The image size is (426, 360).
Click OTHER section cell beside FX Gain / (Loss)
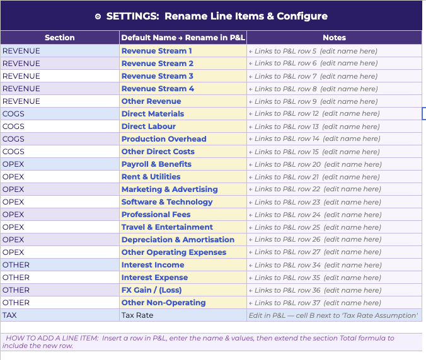point(60,290)
